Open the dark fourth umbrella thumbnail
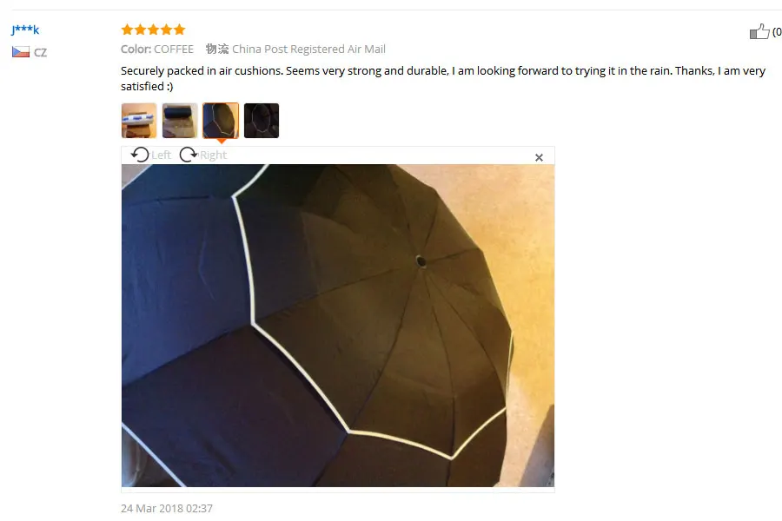The height and width of the screenshot is (521, 782). (262, 120)
